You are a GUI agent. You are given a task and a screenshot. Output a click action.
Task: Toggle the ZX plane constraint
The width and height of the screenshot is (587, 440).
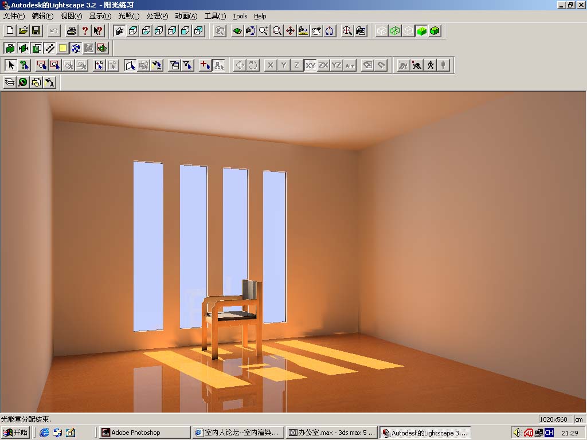coord(323,65)
